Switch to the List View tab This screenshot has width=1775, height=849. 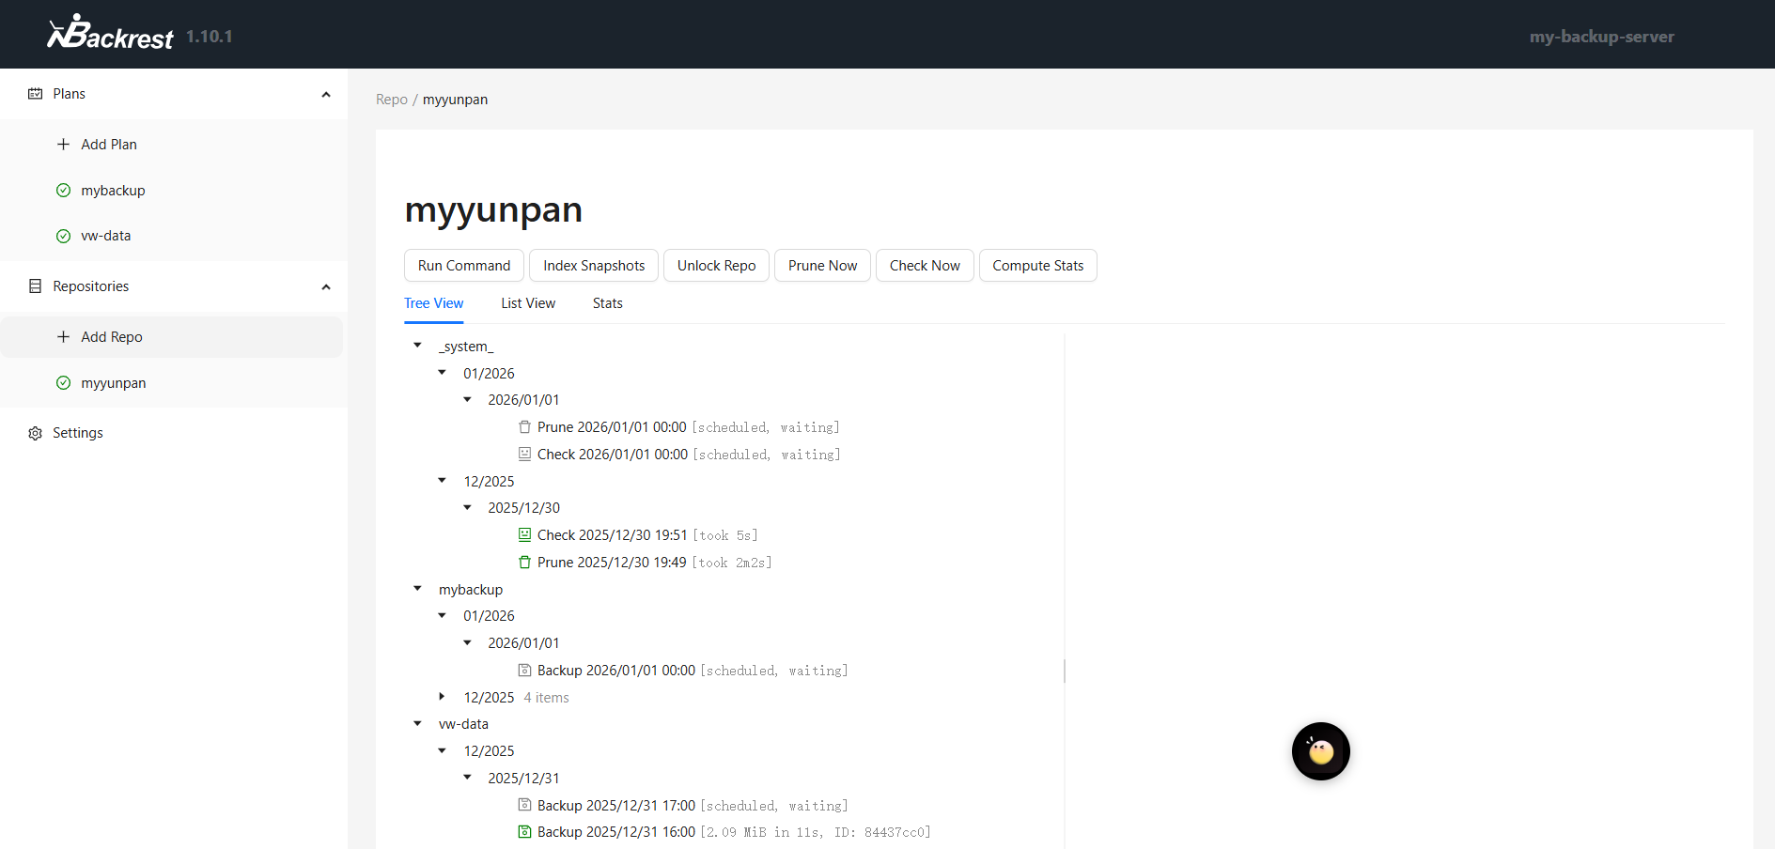(x=528, y=303)
